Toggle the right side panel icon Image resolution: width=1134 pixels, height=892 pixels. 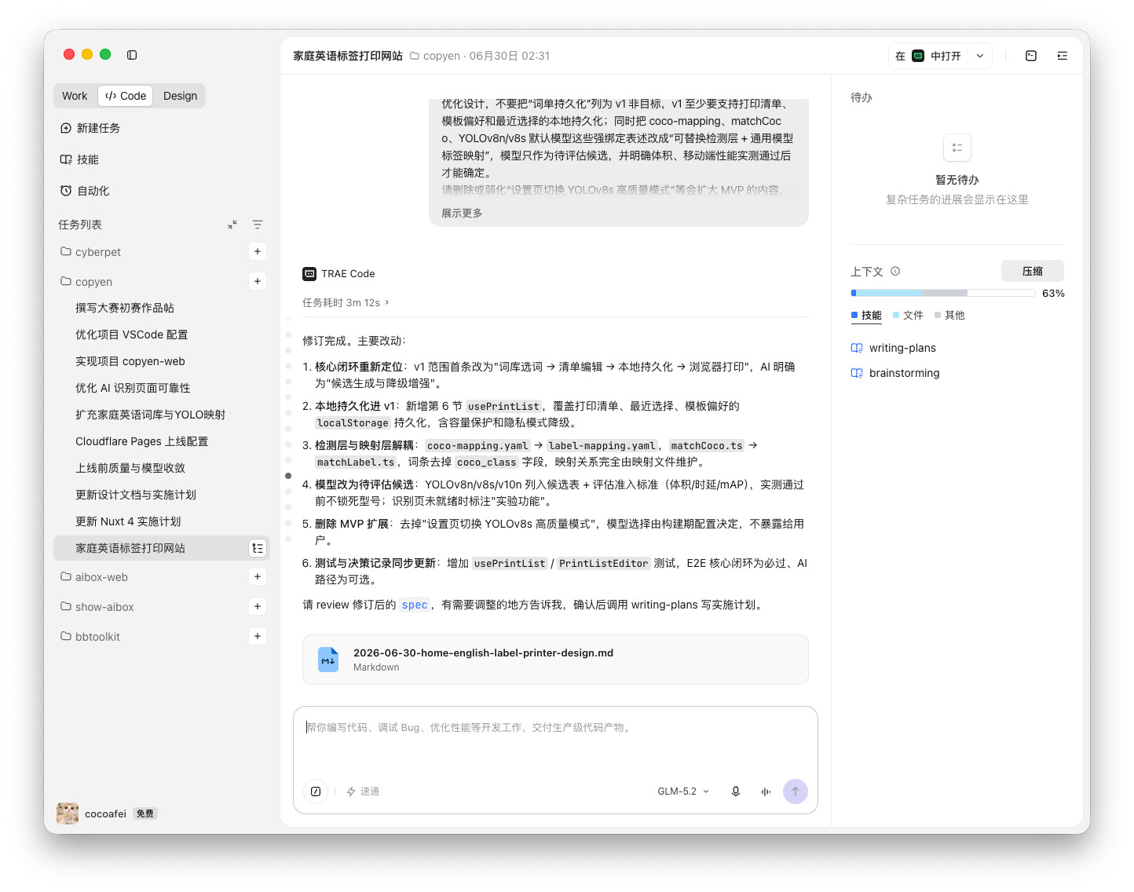tap(1063, 56)
